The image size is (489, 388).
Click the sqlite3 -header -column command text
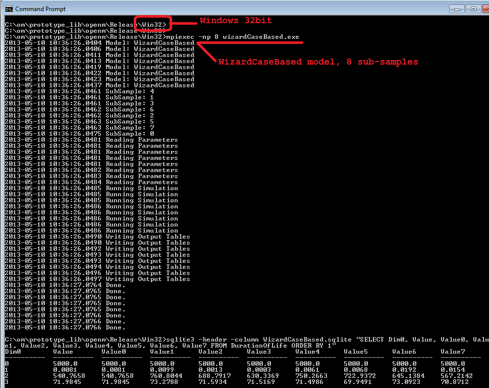(212, 340)
